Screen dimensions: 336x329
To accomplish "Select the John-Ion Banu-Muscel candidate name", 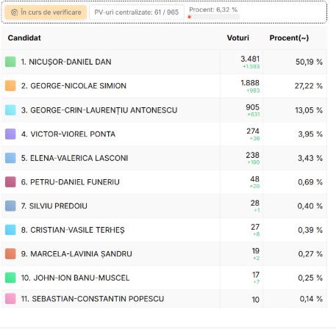I will pos(75,278).
